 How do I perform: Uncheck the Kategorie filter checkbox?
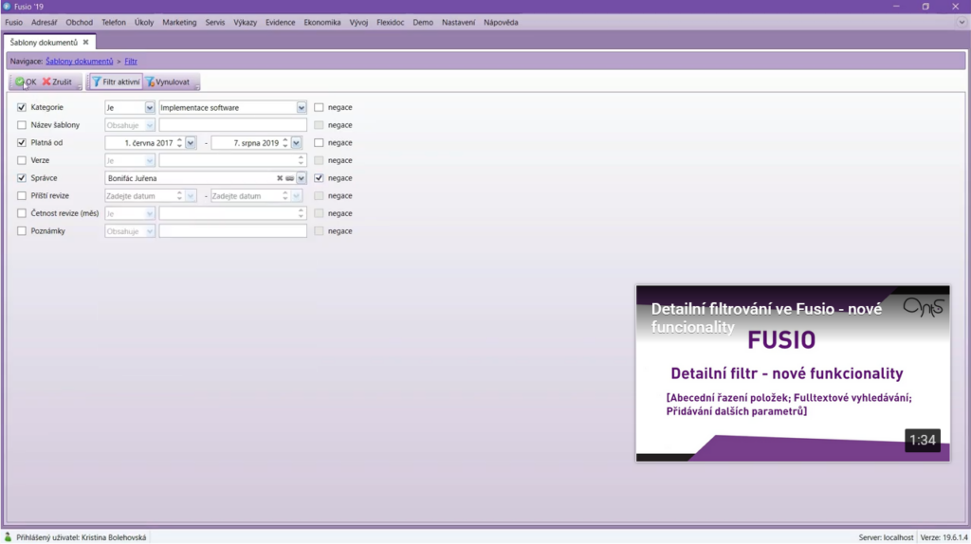[22, 107]
